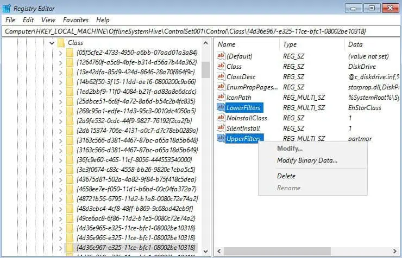This screenshot has width=402, height=258.
Task: Click the Class key folder icon
Action: [x=61, y=43]
